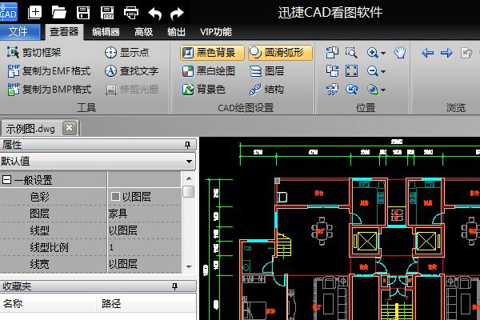Switch to the 高级 tab
Image resolution: width=480 pixels, height=320 pixels.
[143, 32]
